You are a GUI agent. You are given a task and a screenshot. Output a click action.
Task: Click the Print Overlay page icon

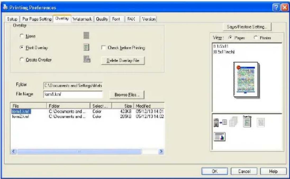[x=86, y=47]
